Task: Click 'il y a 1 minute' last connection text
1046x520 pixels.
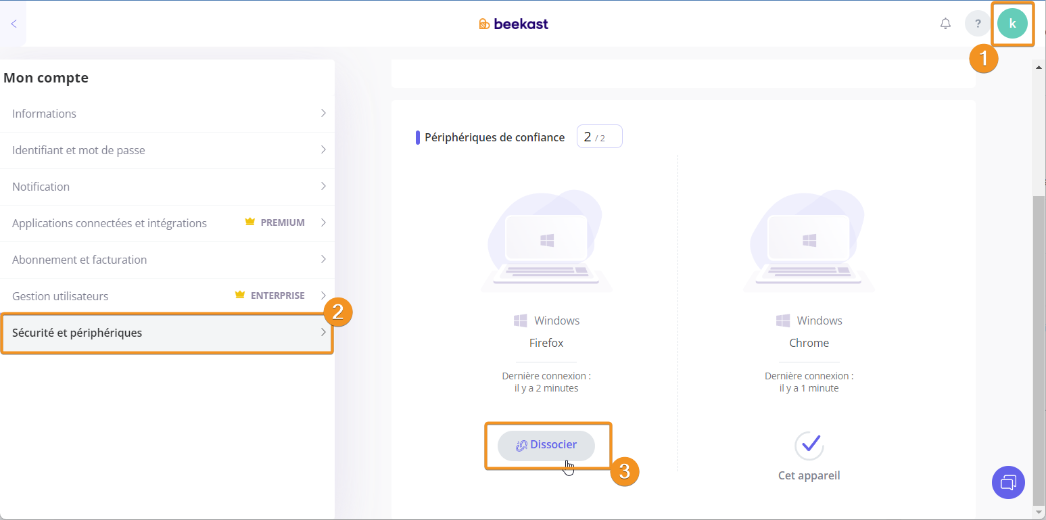Action: (x=809, y=388)
